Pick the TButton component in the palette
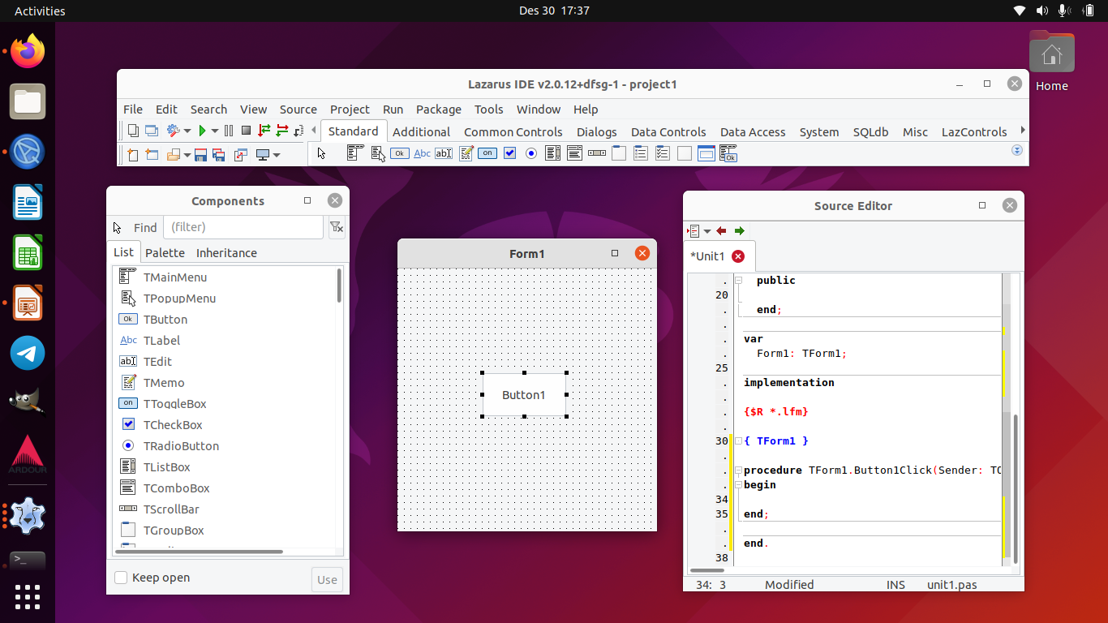This screenshot has height=623, width=1108. pos(400,153)
